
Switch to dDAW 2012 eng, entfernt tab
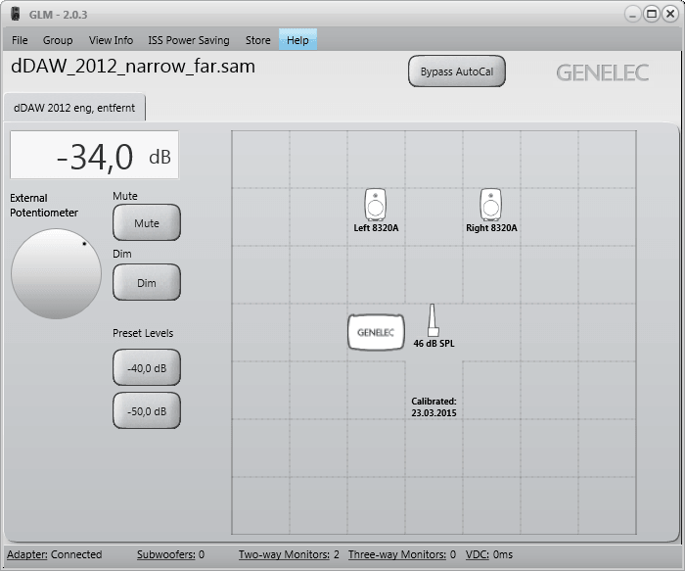click(x=74, y=108)
